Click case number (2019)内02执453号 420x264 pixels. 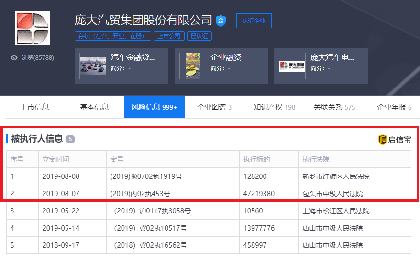pos(140,194)
